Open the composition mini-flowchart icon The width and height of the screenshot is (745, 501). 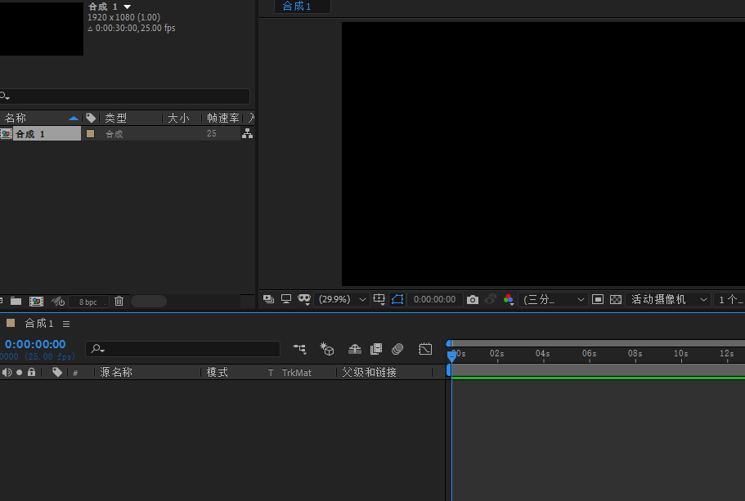click(x=300, y=349)
